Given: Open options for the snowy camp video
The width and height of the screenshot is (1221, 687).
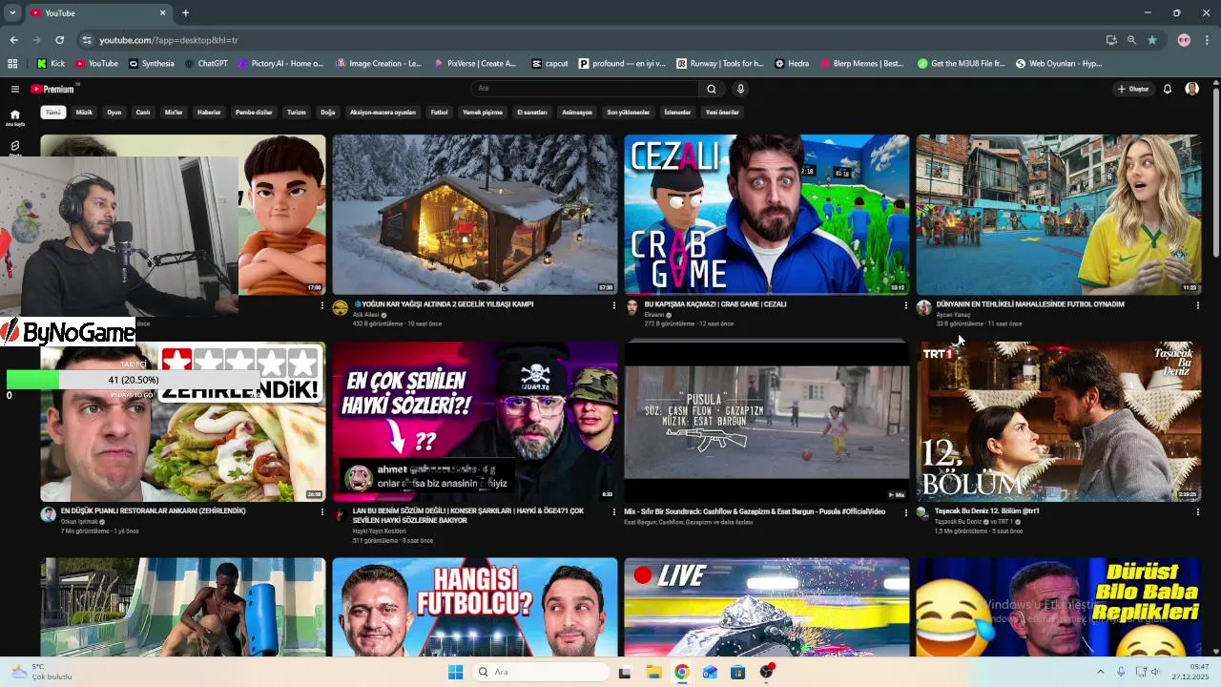Looking at the screenshot, I should [613, 305].
